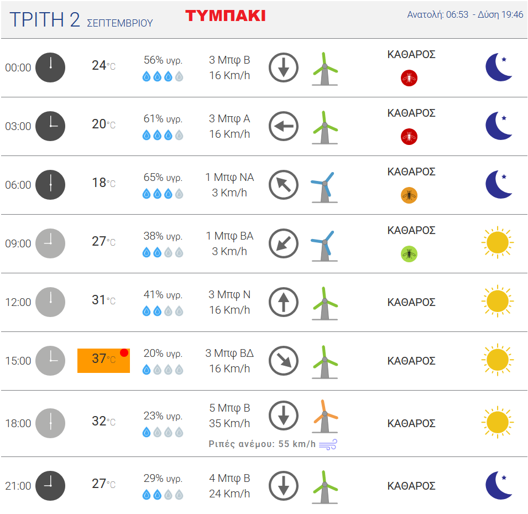Click the left-pointing wind arrow at 03:00
The height and width of the screenshot is (514, 528).
284,126
